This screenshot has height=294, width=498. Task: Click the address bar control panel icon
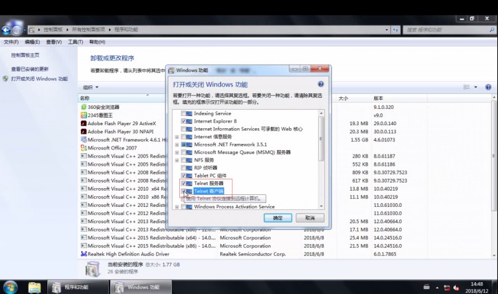pyautogui.click(x=32, y=29)
